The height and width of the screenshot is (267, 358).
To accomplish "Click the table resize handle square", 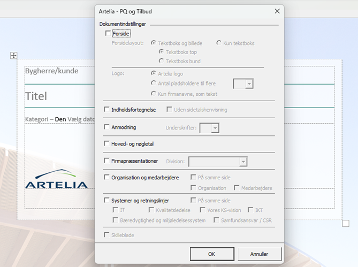I will [346, 224].
